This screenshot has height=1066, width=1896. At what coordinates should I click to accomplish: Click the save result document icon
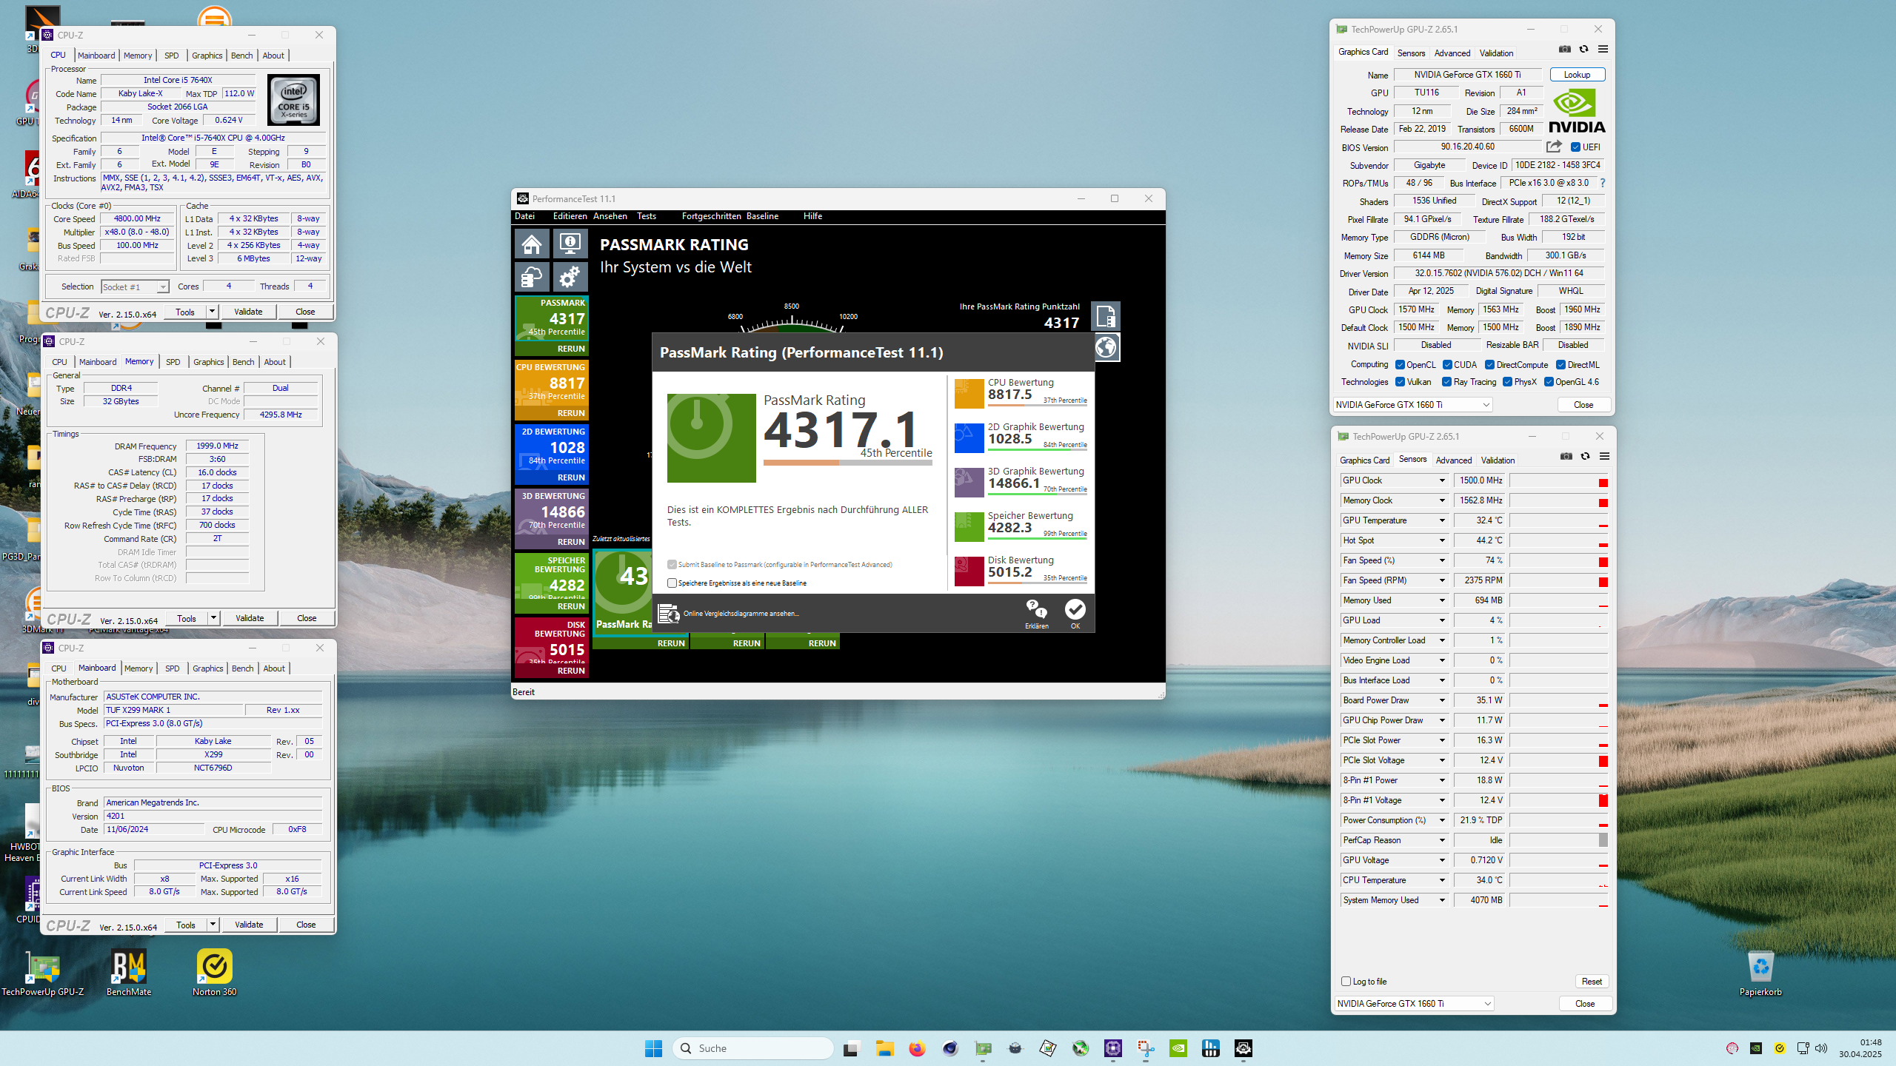(x=1106, y=317)
